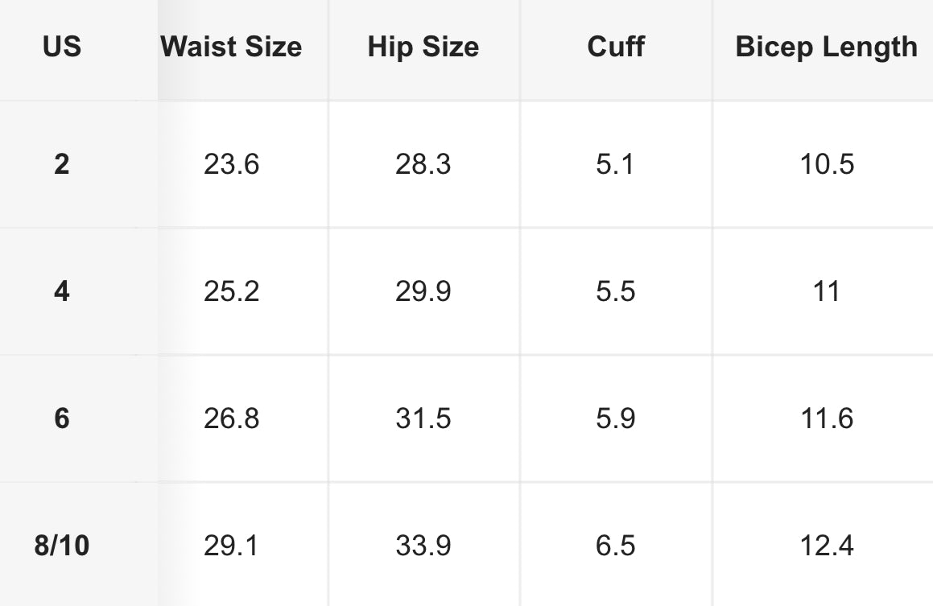Click hip value 29.9 cell
This screenshot has width=933, height=606.
click(423, 291)
